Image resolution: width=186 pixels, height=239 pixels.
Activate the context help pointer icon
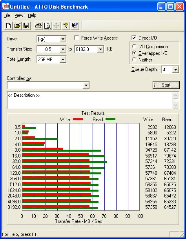pos(75,25)
